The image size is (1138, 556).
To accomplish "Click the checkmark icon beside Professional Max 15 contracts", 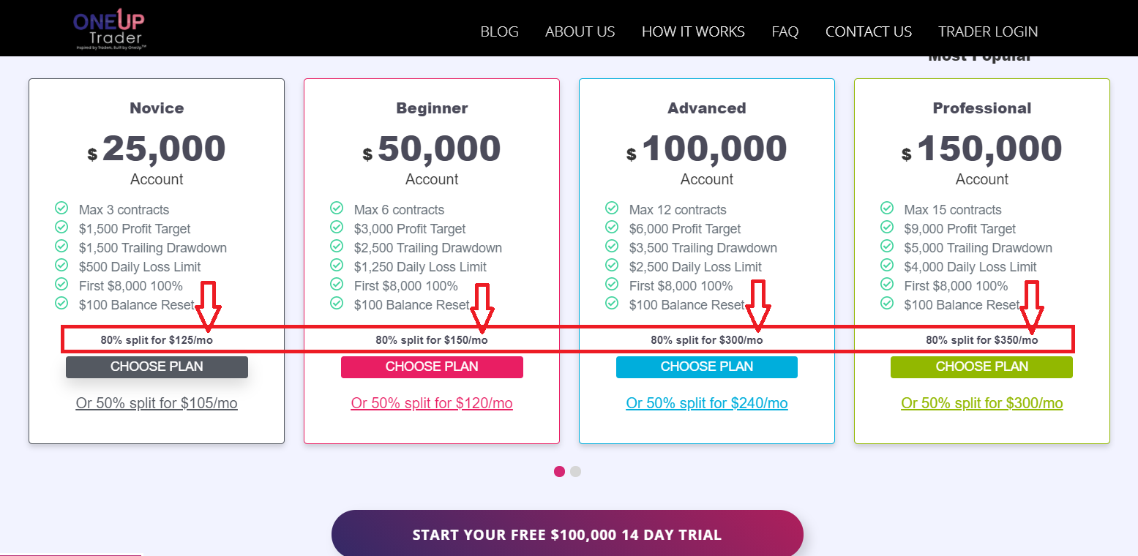I will tap(887, 209).
